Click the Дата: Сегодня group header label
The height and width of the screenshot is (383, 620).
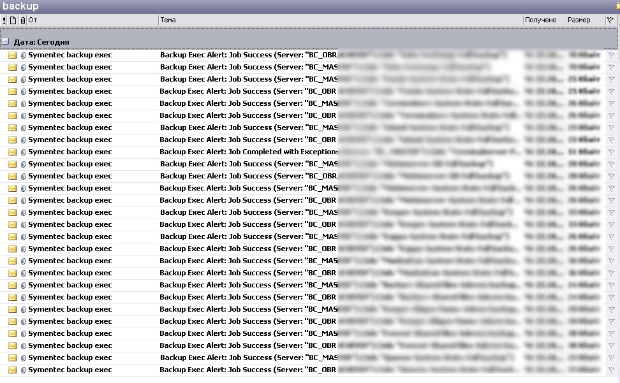(41, 42)
